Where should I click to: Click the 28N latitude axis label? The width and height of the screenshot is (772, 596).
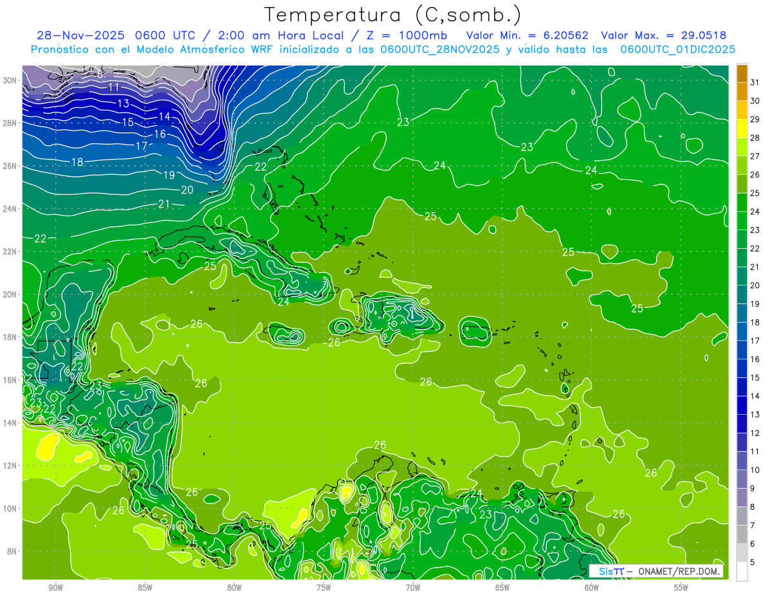(x=10, y=123)
